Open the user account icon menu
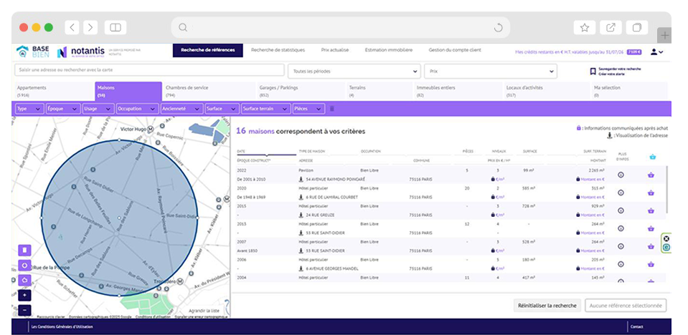This screenshot has height=335, width=688. tap(656, 52)
